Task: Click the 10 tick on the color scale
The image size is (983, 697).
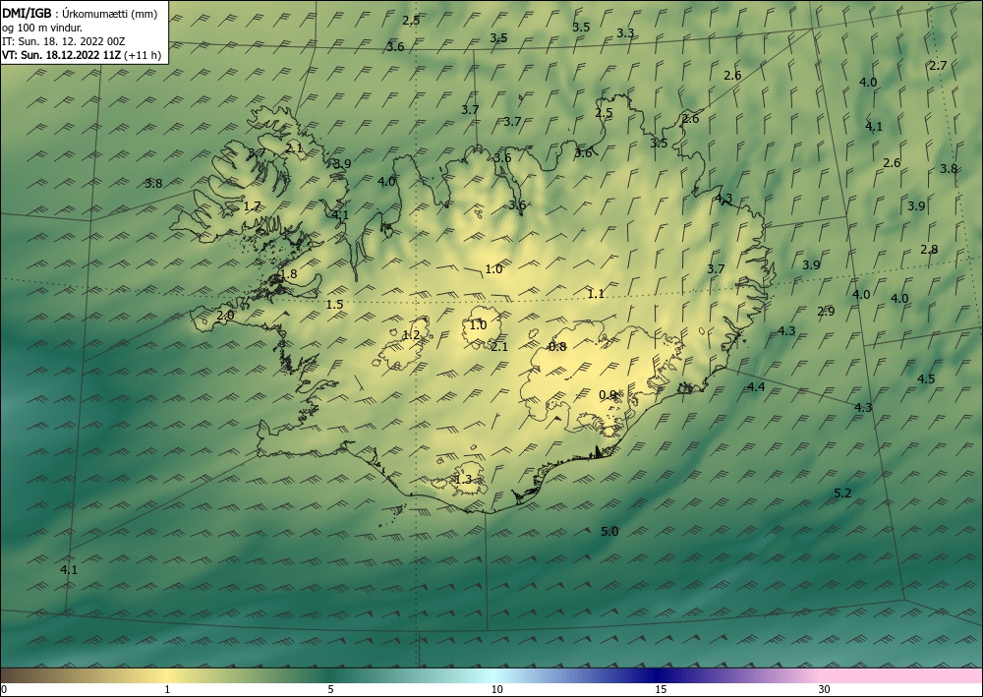Action: 497,689
